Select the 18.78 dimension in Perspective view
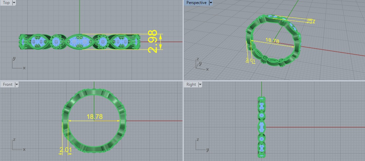Viewport: 365px width, 161px height. point(272,41)
